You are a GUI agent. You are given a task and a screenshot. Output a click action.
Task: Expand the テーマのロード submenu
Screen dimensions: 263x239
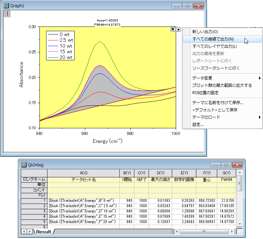coord(222,117)
